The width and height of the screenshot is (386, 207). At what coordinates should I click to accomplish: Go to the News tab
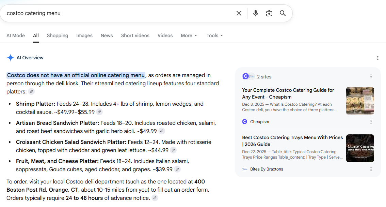click(107, 35)
